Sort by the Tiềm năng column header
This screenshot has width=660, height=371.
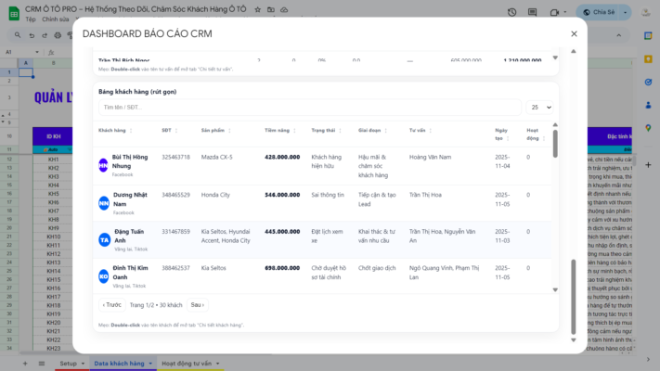pyautogui.click(x=278, y=131)
